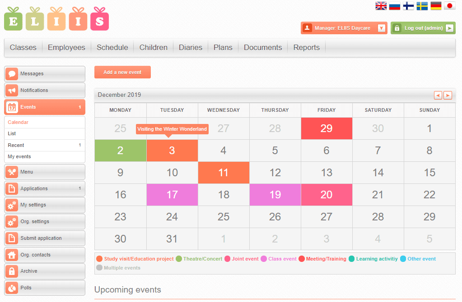The image size is (462, 302).
Task: Go to the next month arrow
Action: click(x=448, y=95)
